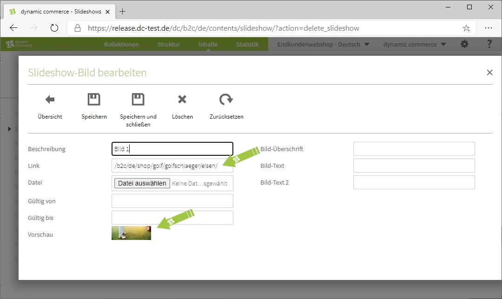Click the Vorschau golf preview thumbnail
Image resolution: width=502 pixels, height=299 pixels.
click(x=131, y=233)
